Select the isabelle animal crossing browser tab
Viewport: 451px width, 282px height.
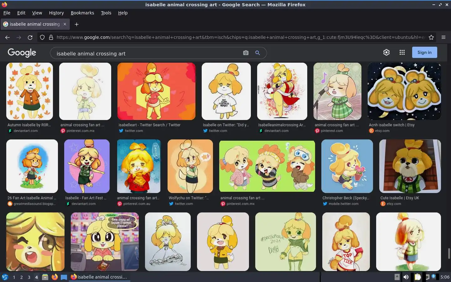tap(35, 24)
